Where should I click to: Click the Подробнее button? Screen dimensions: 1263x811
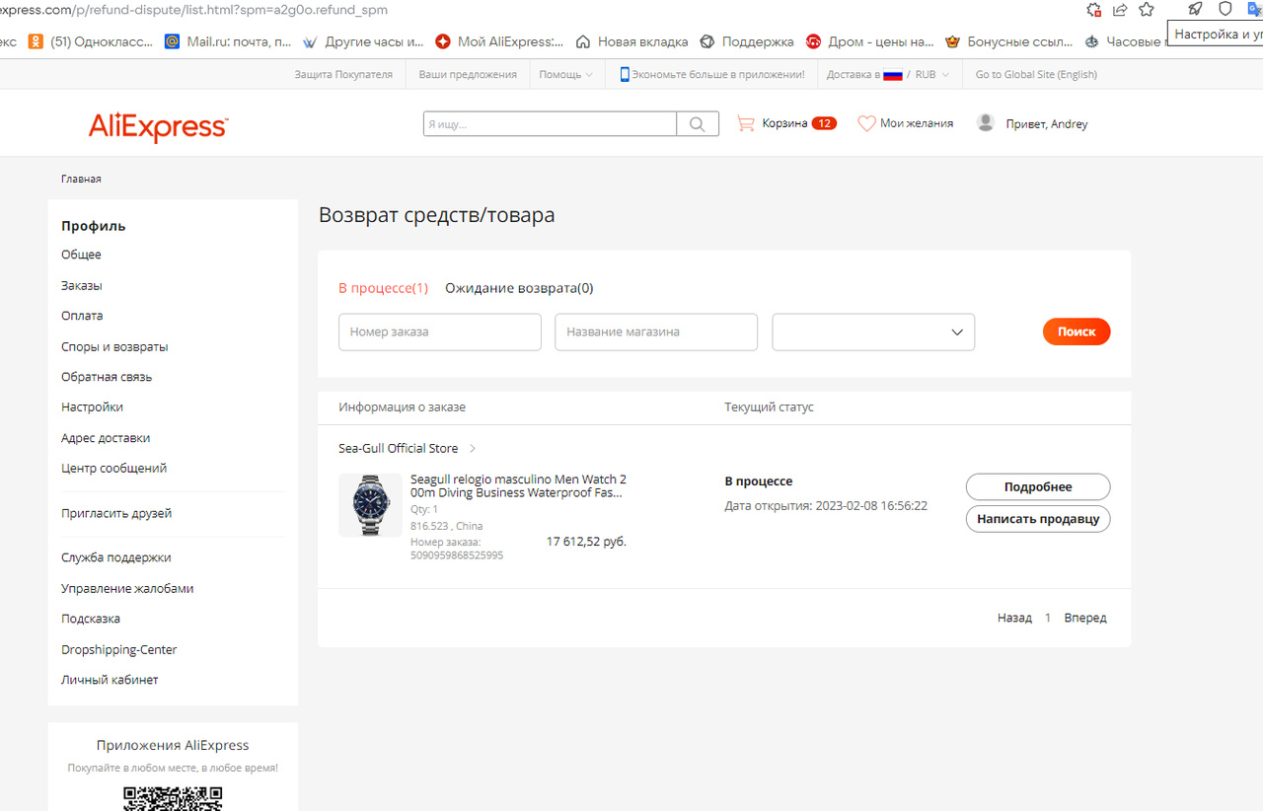pyautogui.click(x=1037, y=486)
